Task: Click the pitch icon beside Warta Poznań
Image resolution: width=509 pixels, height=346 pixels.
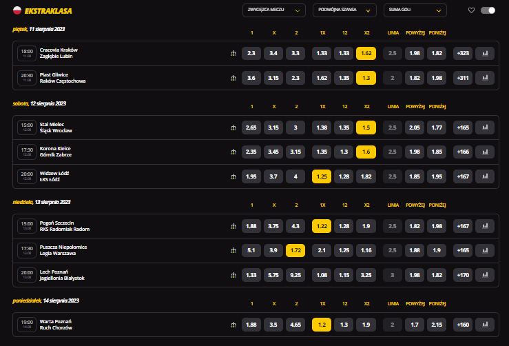Action: (x=233, y=325)
